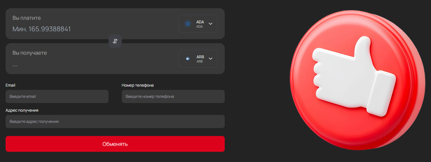Click the Номер телефона label
Screen dimensions: 431x162
(138, 85)
